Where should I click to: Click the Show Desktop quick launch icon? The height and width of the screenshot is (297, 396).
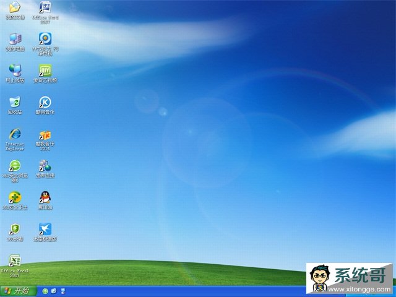(63, 291)
